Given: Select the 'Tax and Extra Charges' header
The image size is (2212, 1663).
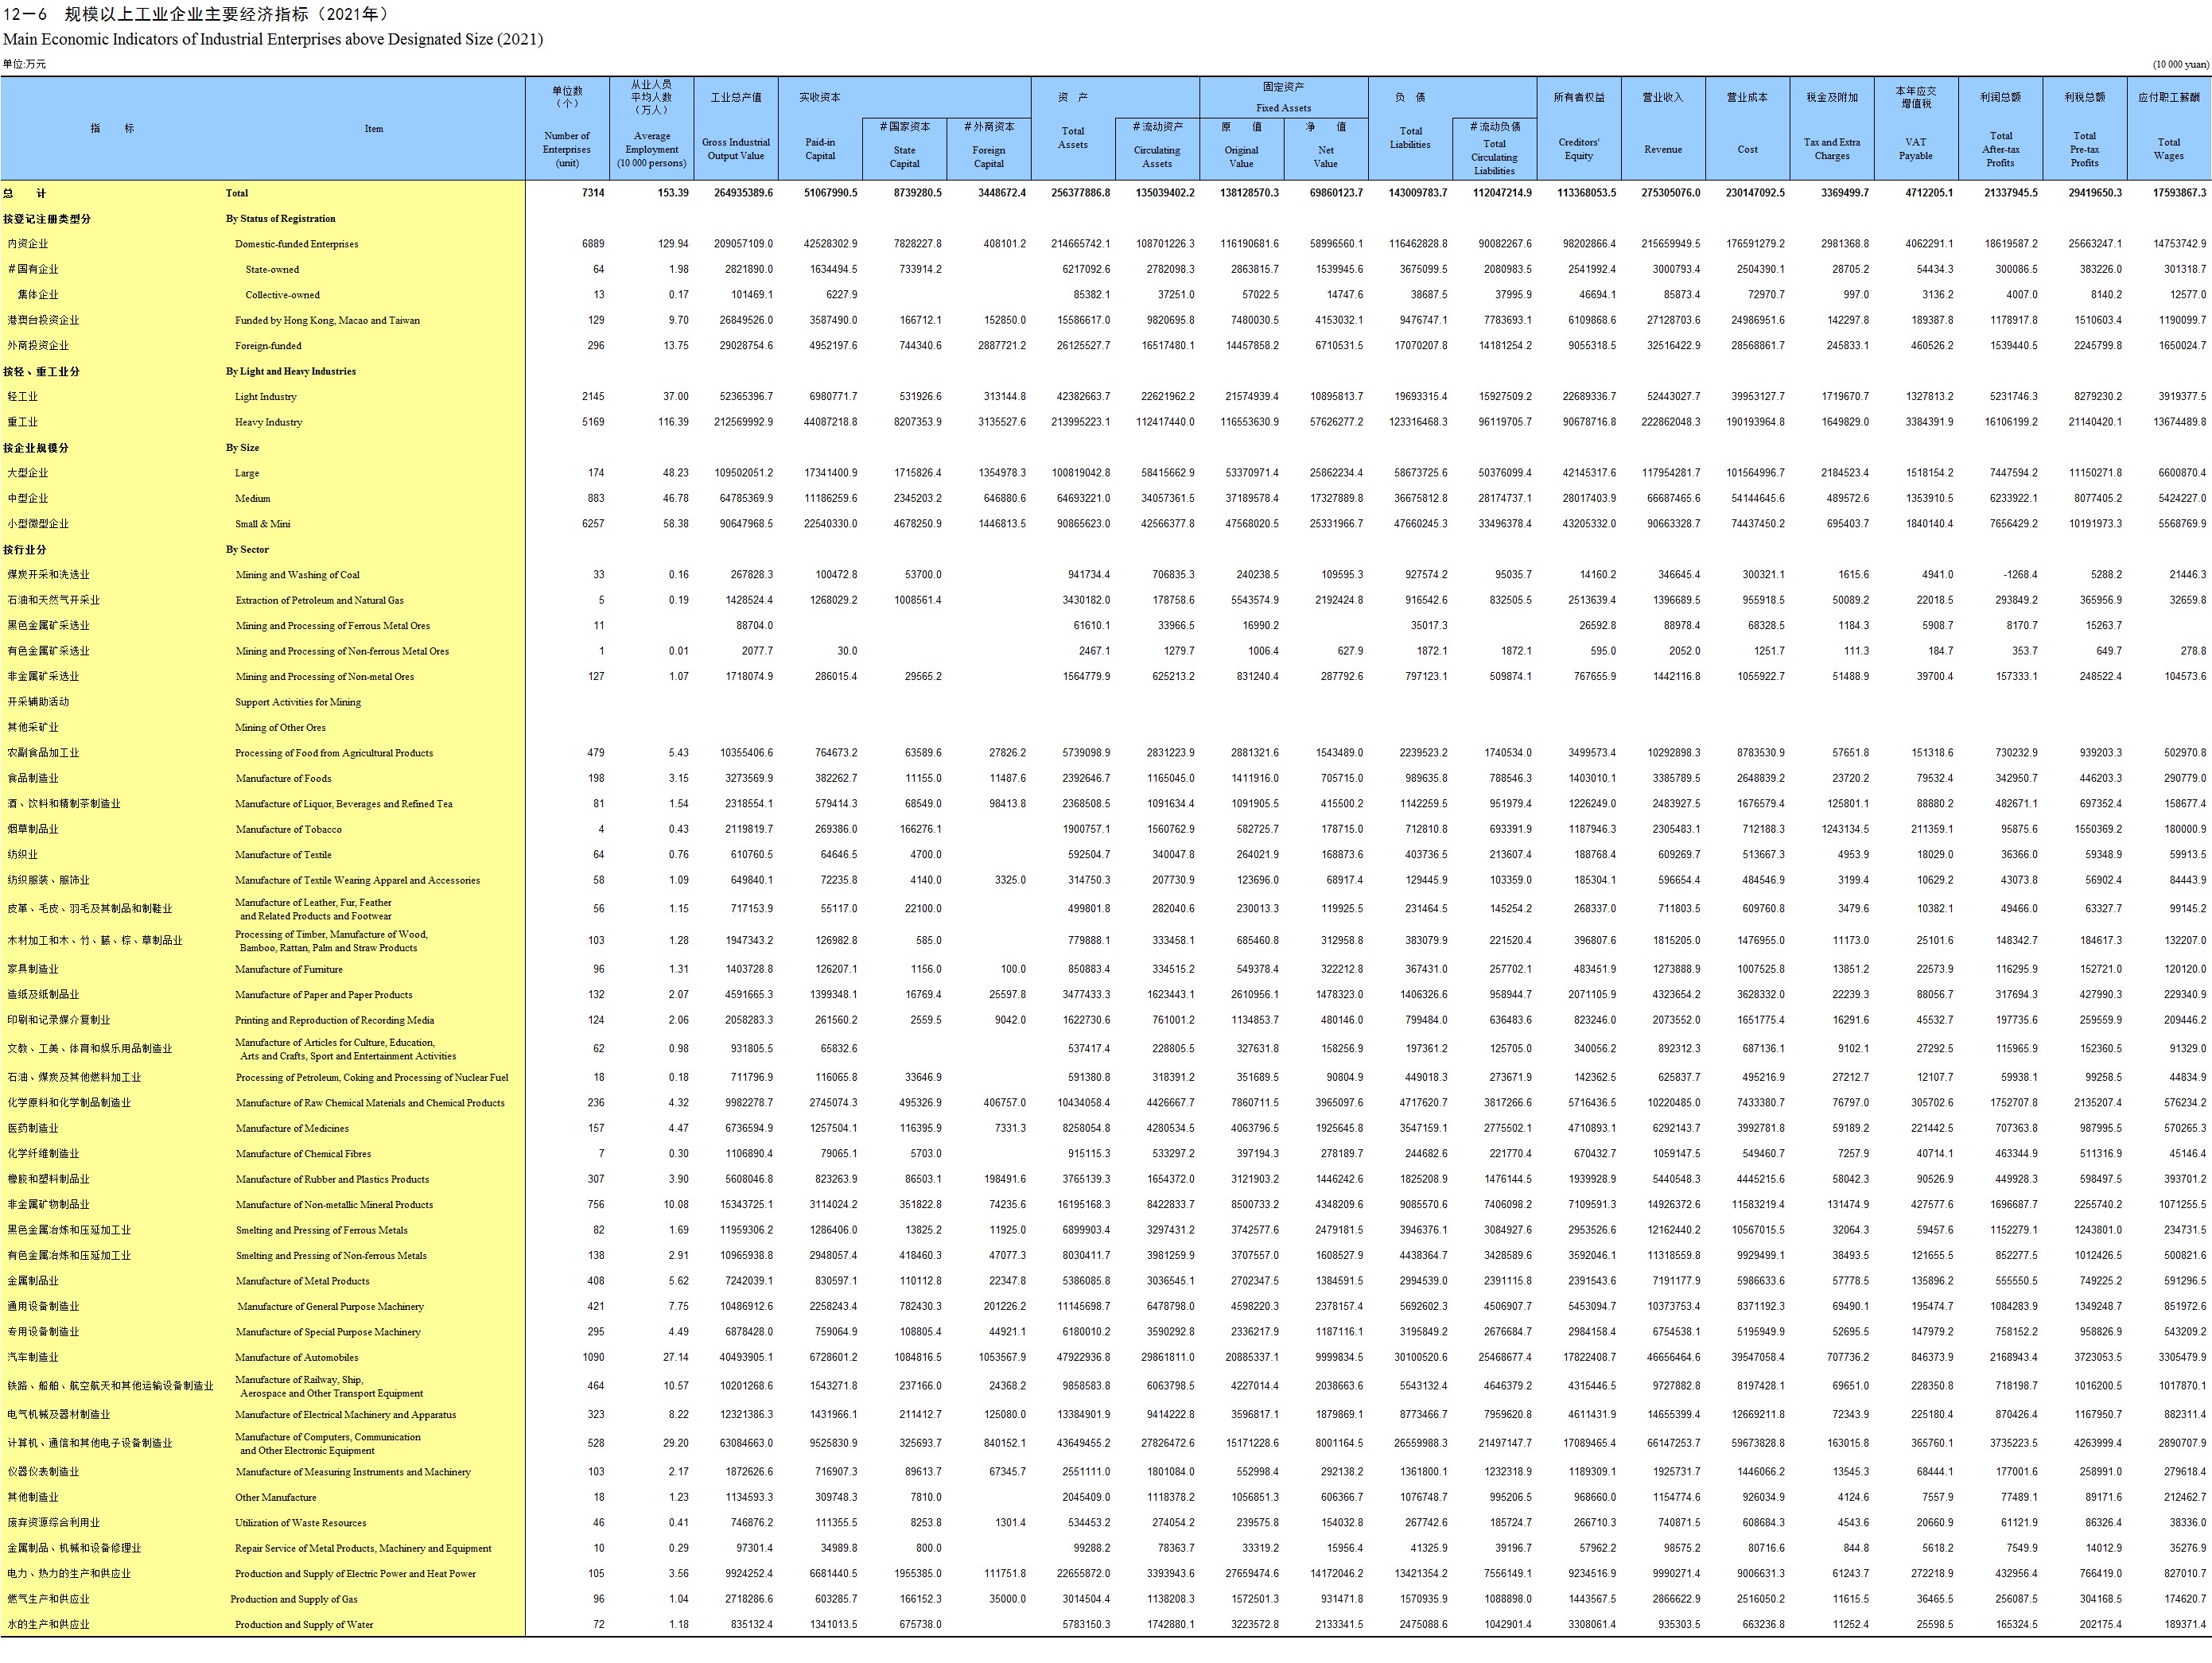Looking at the screenshot, I should 1832,149.
